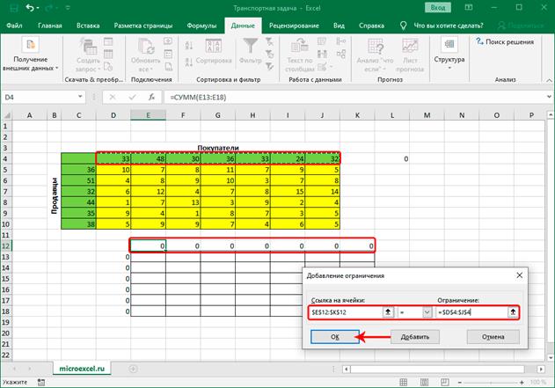Click the insert function fx icon
This screenshot has width=555, height=388.
(151, 97)
